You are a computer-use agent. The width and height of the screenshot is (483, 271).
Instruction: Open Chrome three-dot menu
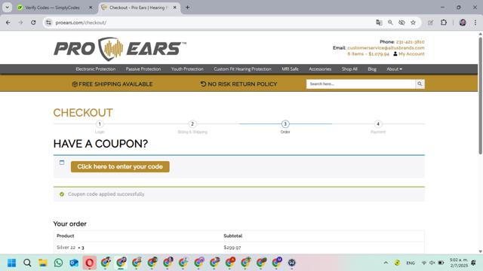(x=475, y=23)
